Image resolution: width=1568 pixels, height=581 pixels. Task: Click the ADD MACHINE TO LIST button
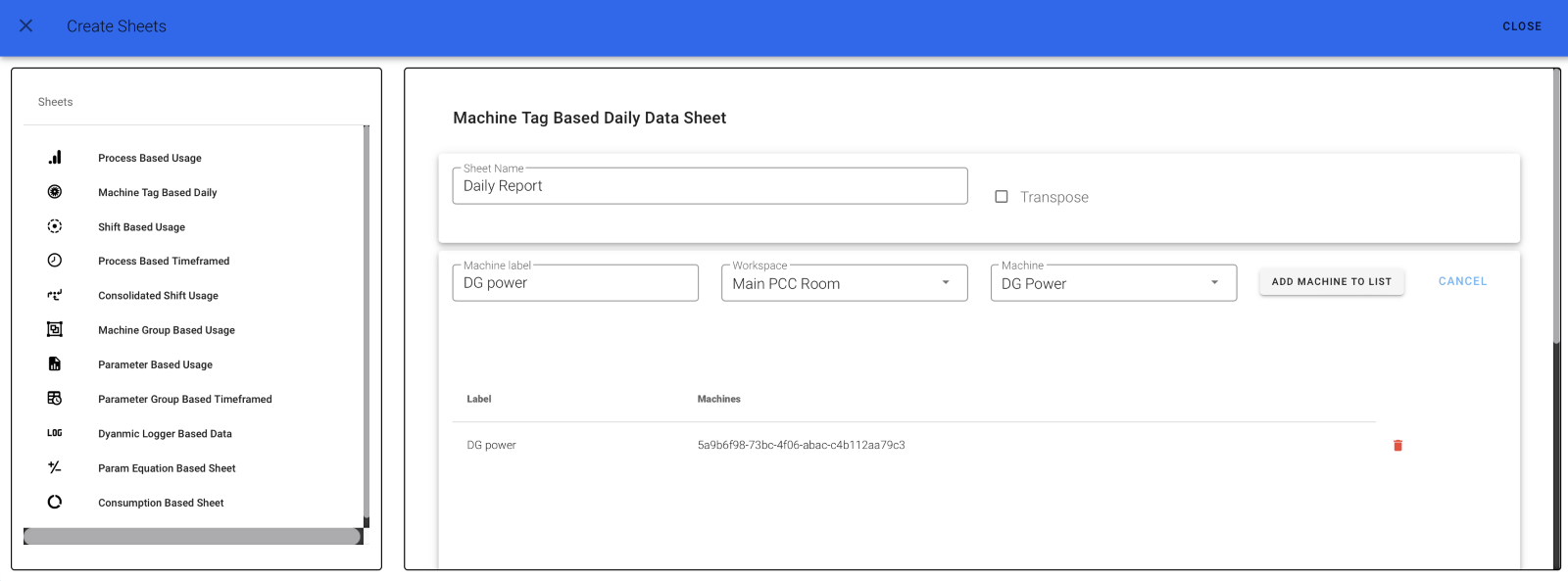click(x=1331, y=281)
